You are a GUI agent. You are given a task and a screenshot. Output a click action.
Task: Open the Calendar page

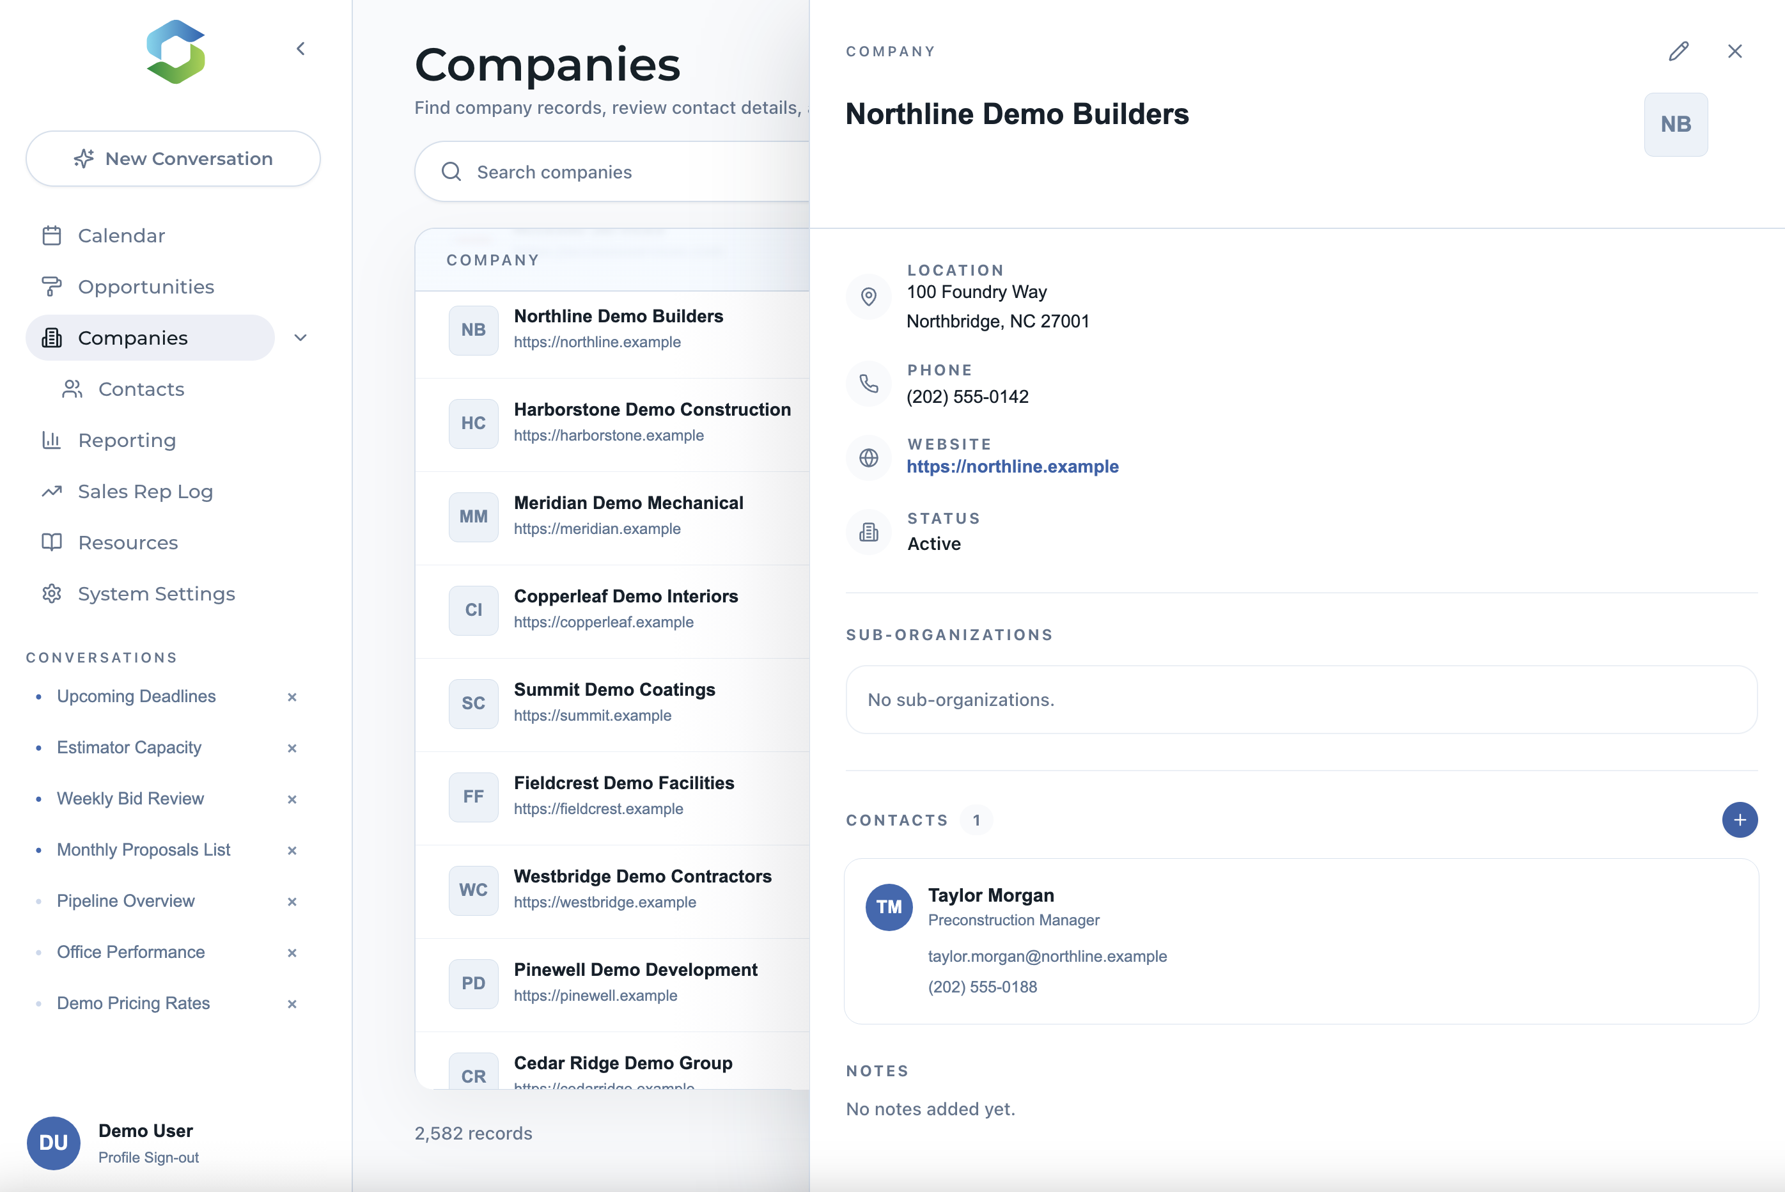(x=121, y=236)
